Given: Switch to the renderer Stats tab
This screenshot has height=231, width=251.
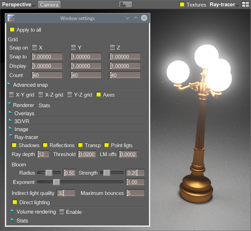Looking at the screenshot, I should [44, 106].
